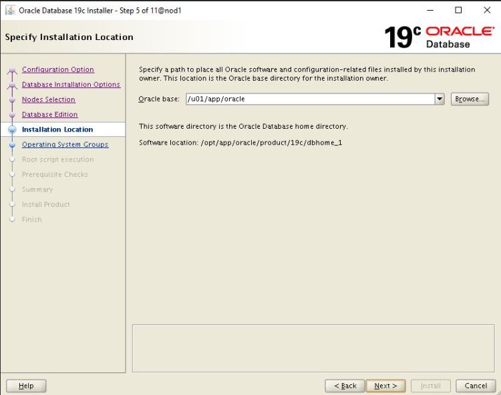Expand the Oracle base path dropdown
This screenshot has width=501, height=395.
tap(439, 99)
